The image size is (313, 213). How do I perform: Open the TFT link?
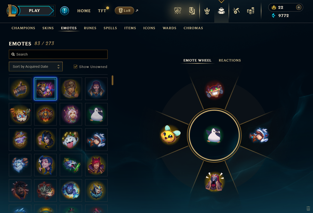[102, 11]
